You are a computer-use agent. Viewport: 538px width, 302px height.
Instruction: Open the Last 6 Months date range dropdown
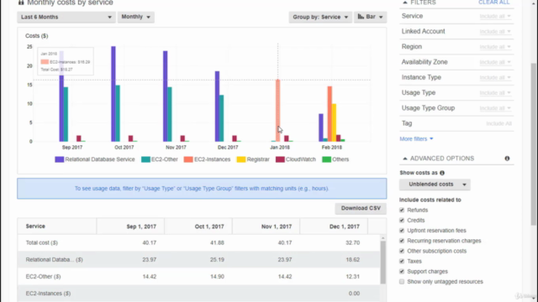pos(66,17)
